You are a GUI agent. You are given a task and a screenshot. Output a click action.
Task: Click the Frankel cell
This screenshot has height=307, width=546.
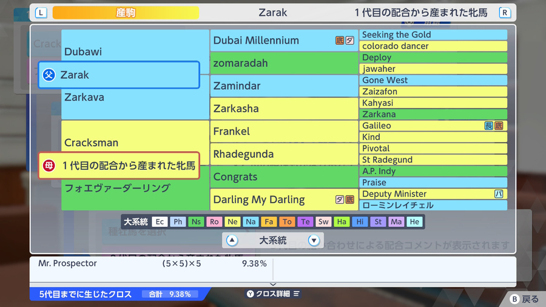click(x=284, y=131)
